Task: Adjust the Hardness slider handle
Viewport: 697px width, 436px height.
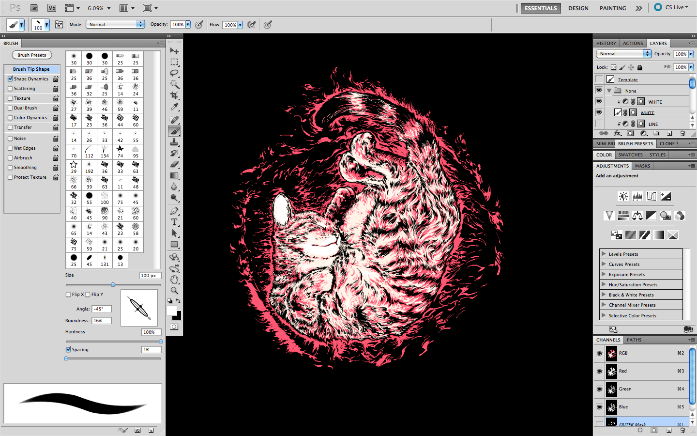Action: tap(161, 342)
